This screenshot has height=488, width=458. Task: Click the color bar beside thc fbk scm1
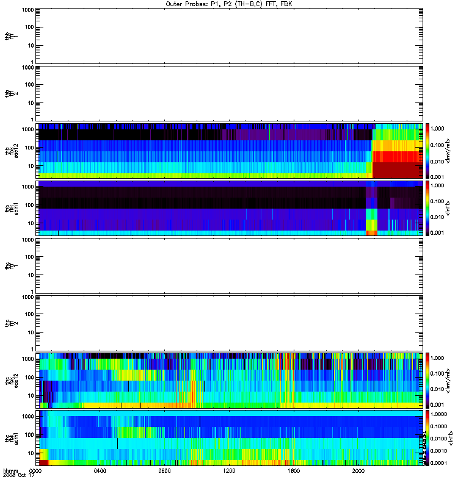click(x=427, y=438)
